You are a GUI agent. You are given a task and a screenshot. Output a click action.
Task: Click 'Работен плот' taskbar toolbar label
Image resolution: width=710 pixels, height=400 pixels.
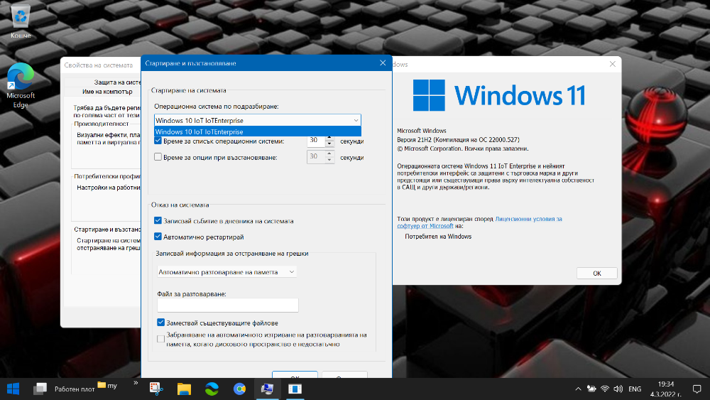[75, 389]
